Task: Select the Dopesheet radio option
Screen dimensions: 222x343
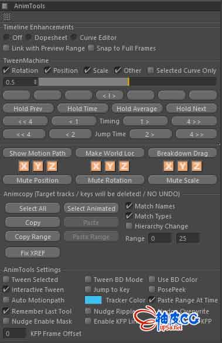Action: click(x=29, y=38)
